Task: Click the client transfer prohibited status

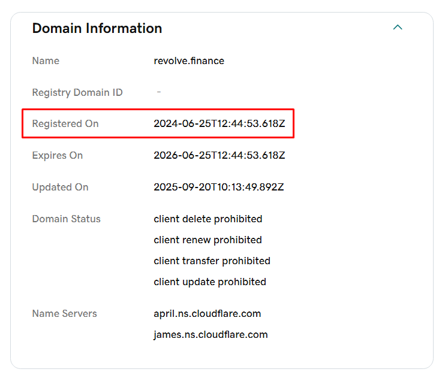Action: coord(212,261)
